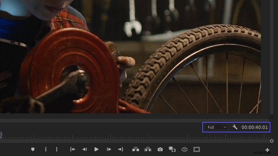Select the program monitor video frame

[x=130, y=57]
